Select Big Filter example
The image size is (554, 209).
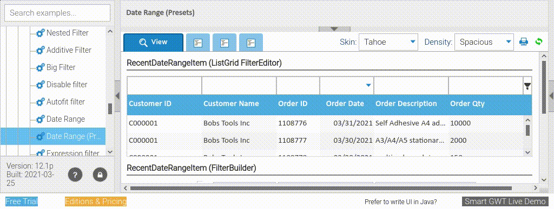tap(61, 67)
